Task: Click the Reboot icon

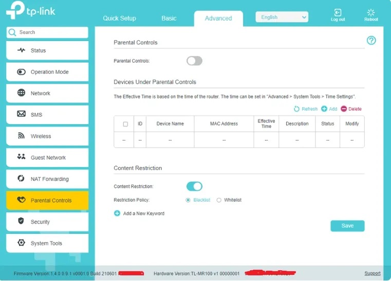Action: [371, 12]
